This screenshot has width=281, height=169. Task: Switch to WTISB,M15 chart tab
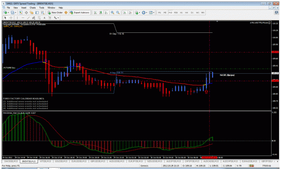coord(45,161)
